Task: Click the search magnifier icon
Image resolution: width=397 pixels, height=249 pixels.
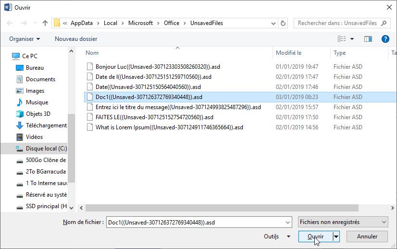Action: click(x=384, y=23)
